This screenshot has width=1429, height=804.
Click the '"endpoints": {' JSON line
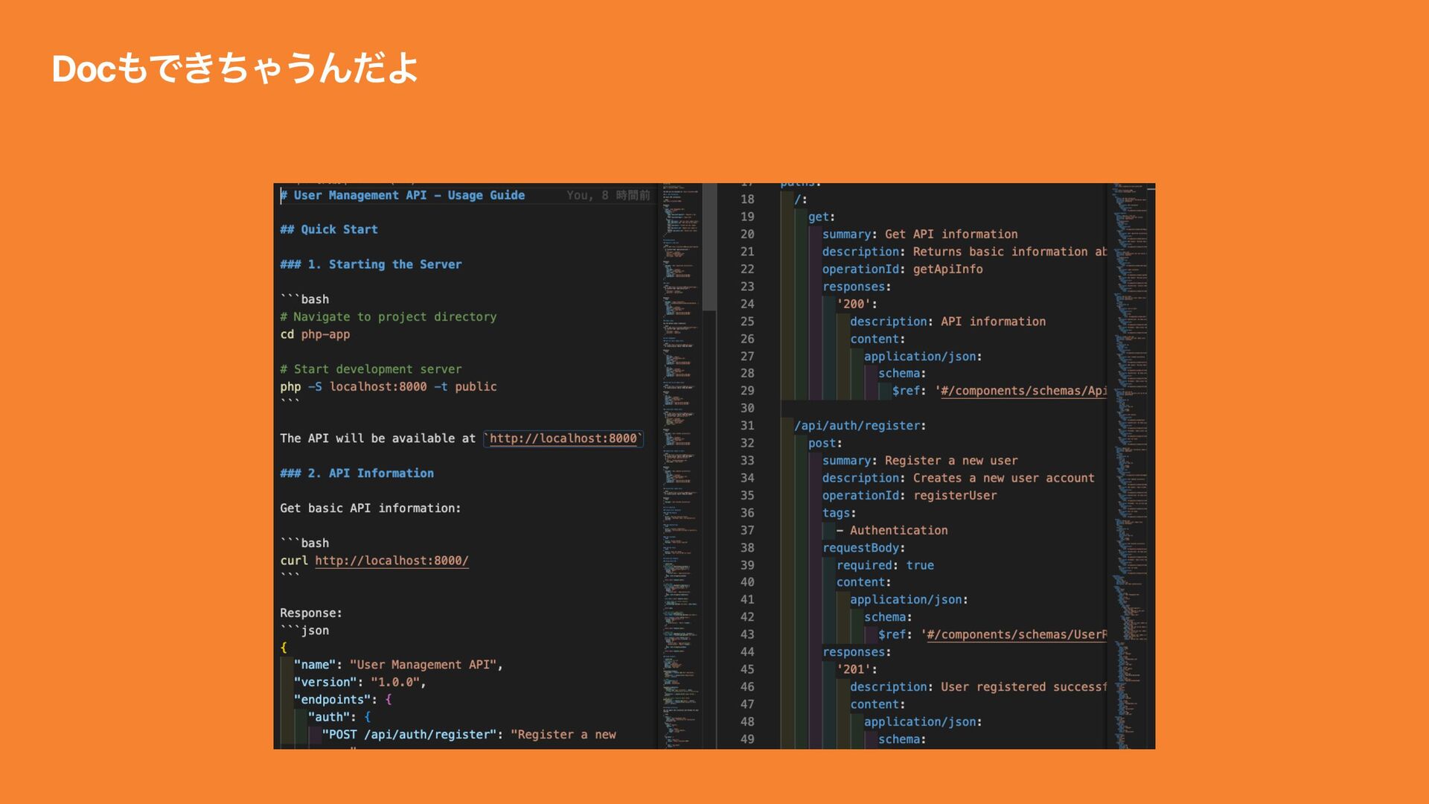342,700
